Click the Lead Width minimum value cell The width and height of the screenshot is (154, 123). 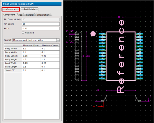tap(31, 63)
